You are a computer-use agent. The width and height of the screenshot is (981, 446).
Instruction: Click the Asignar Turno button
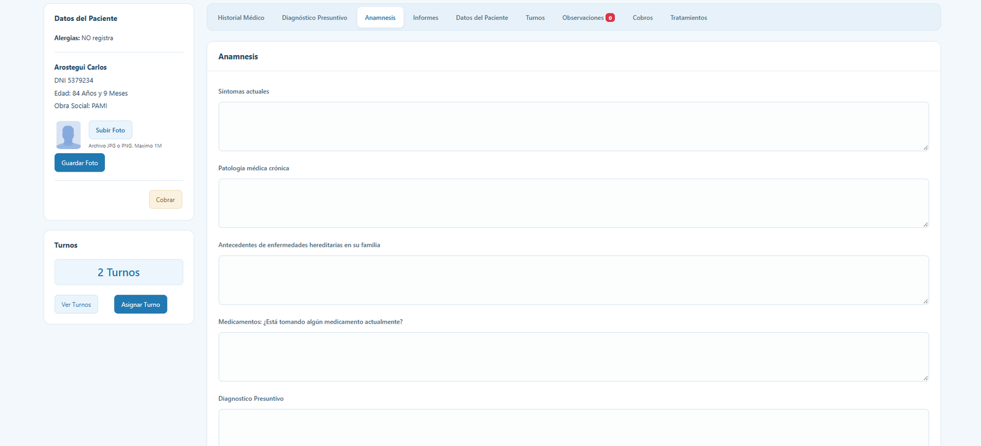coord(140,304)
